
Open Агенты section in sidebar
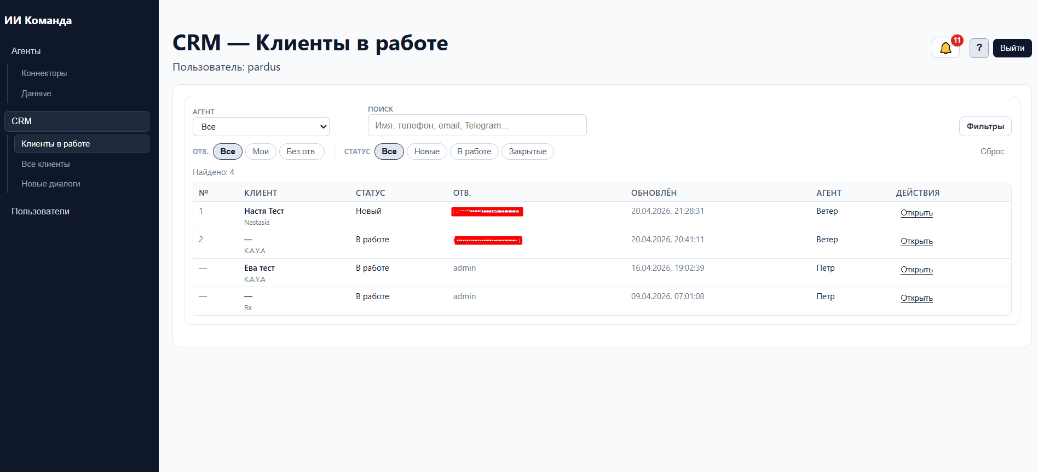pyautogui.click(x=26, y=51)
